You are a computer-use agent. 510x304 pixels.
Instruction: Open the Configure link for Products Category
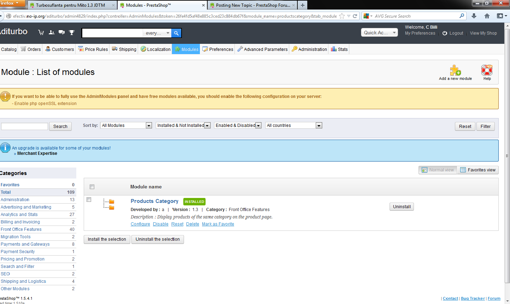pos(140,224)
